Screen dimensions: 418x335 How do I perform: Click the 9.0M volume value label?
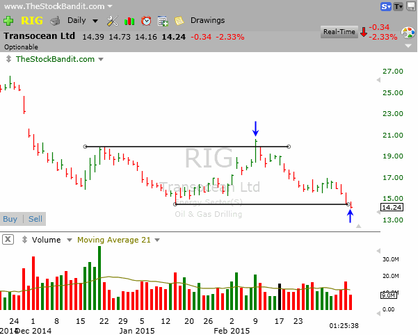(388, 295)
